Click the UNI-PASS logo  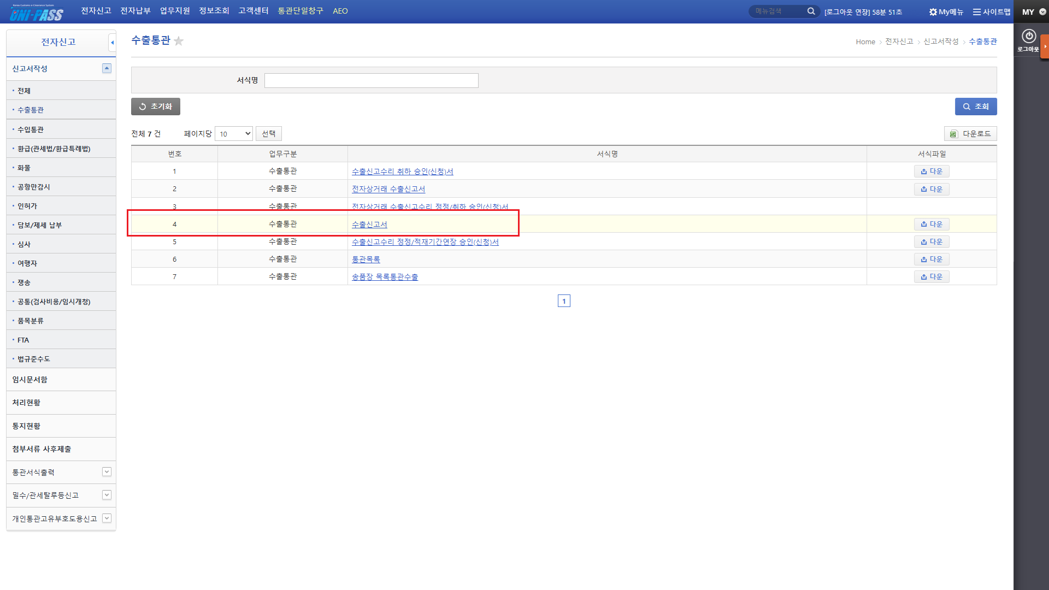(x=36, y=13)
